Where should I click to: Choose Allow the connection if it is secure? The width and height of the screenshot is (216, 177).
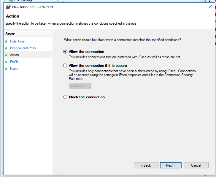tap(65, 65)
